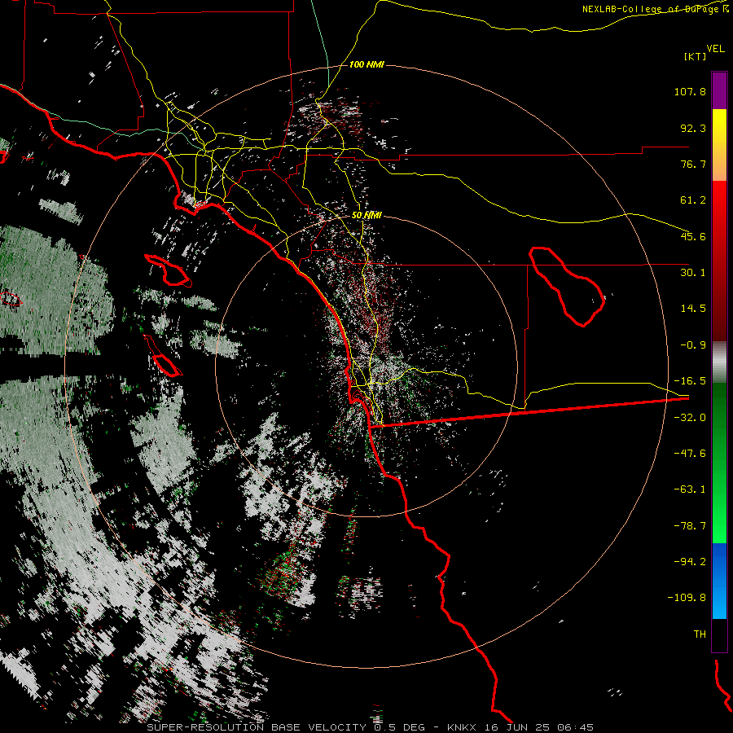Select the -78.7 legend value
The height and width of the screenshot is (733, 733).
click(x=690, y=526)
